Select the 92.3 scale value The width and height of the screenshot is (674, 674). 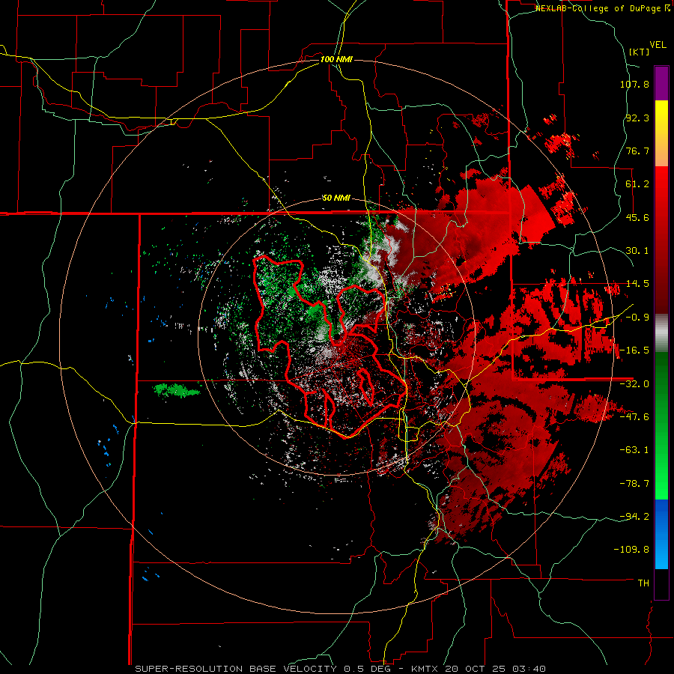coord(637,118)
